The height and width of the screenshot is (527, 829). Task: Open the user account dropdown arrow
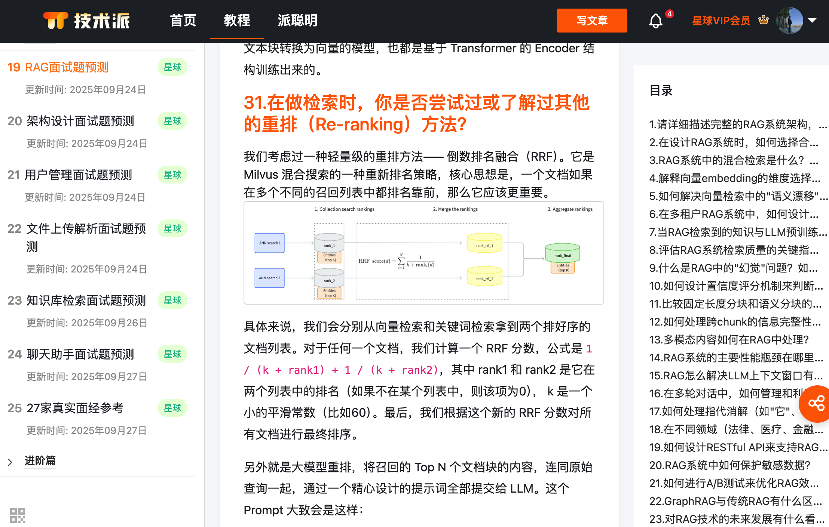812,21
